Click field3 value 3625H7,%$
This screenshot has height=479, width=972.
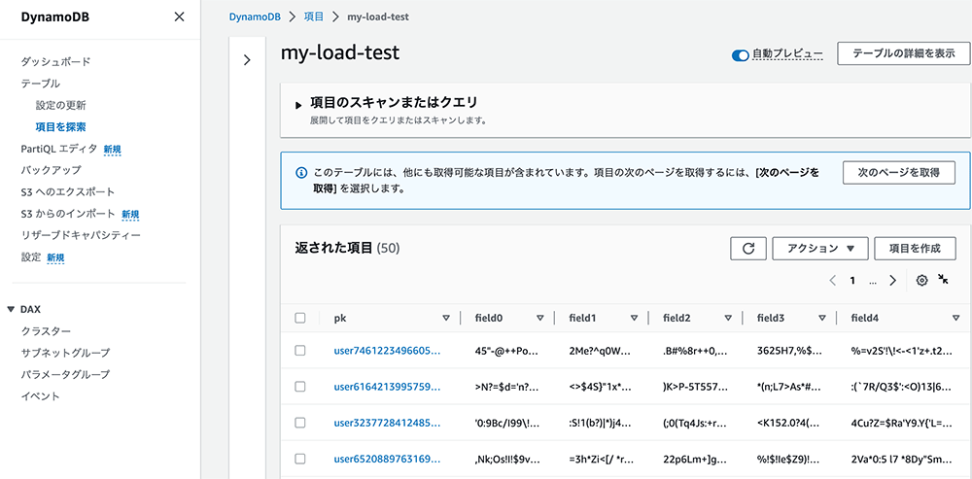(788, 352)
